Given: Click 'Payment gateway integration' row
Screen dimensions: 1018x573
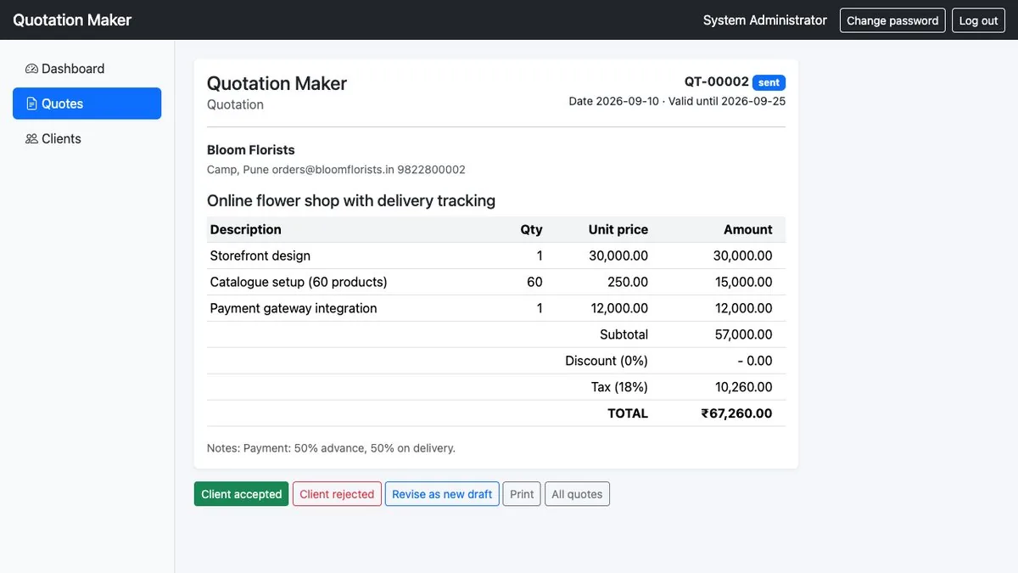Looking at the screenshot, I should [496, 308].
